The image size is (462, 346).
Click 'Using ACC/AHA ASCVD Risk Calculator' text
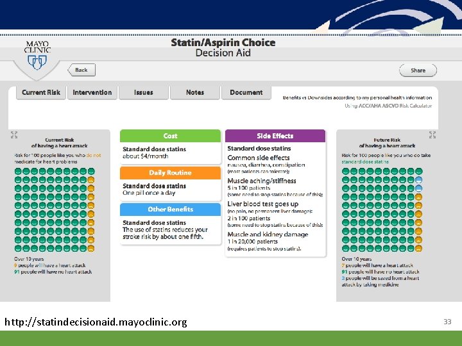point(388,106)
